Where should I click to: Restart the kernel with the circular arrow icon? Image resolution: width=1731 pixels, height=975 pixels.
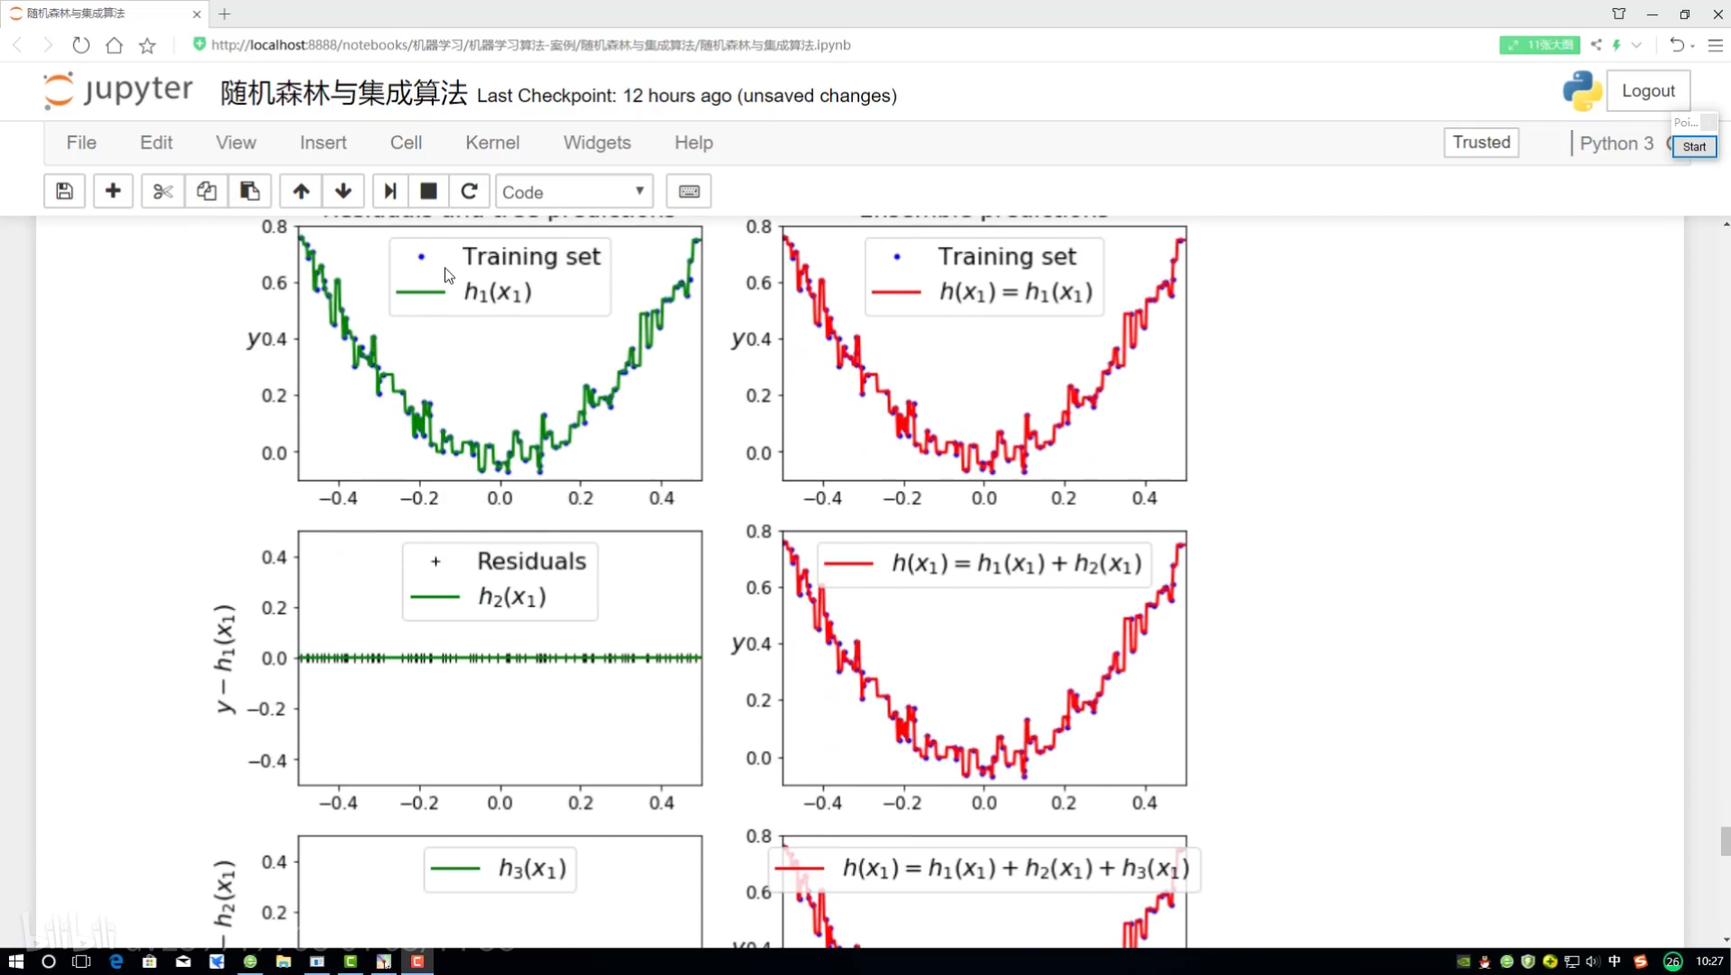tap(469, 191)
